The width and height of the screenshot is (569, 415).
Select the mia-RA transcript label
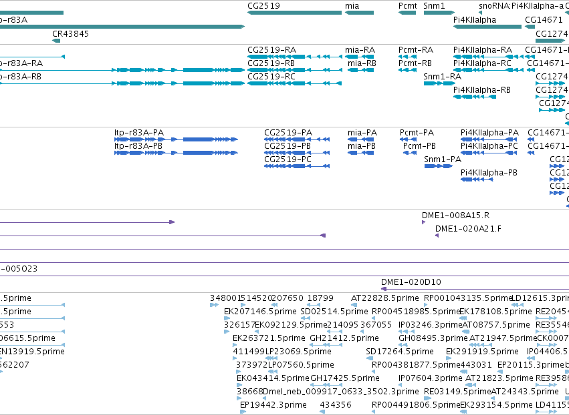pos(360,50)
